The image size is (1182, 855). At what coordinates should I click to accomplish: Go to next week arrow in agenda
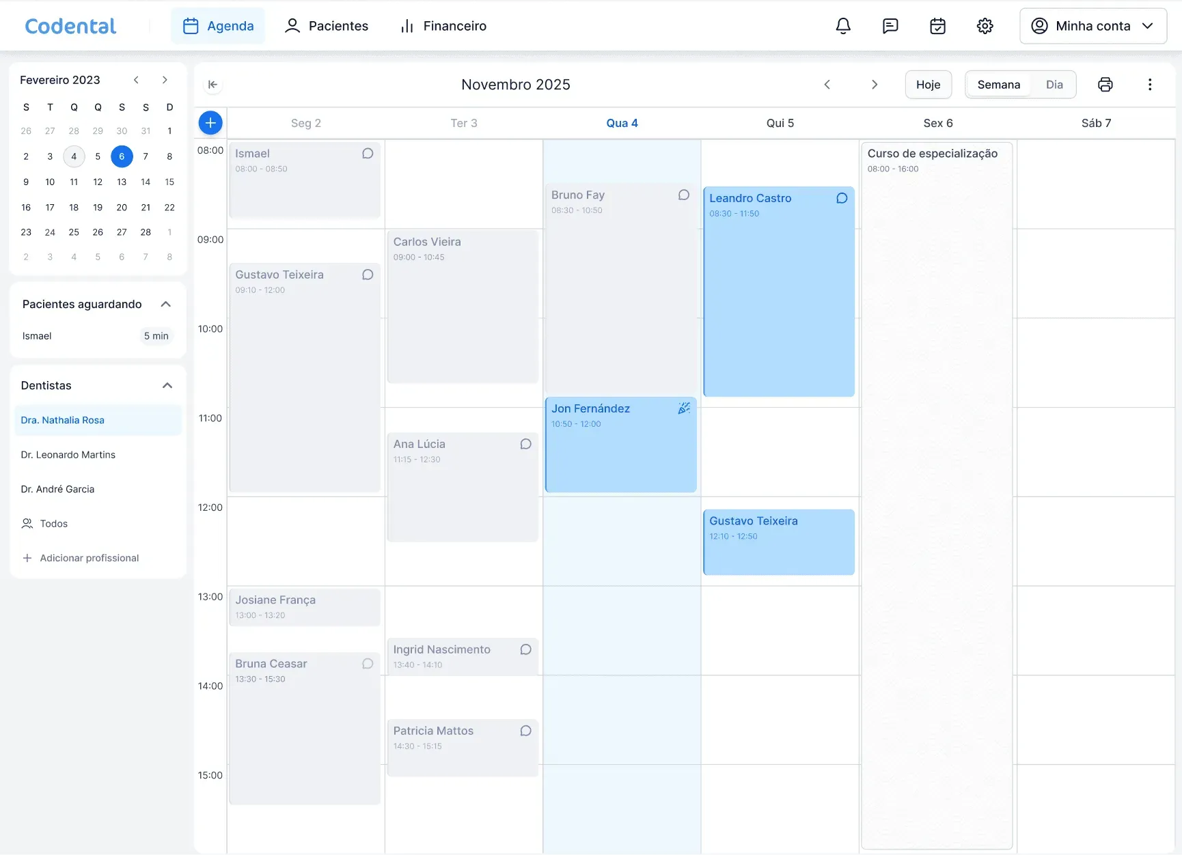pos(875,85)
